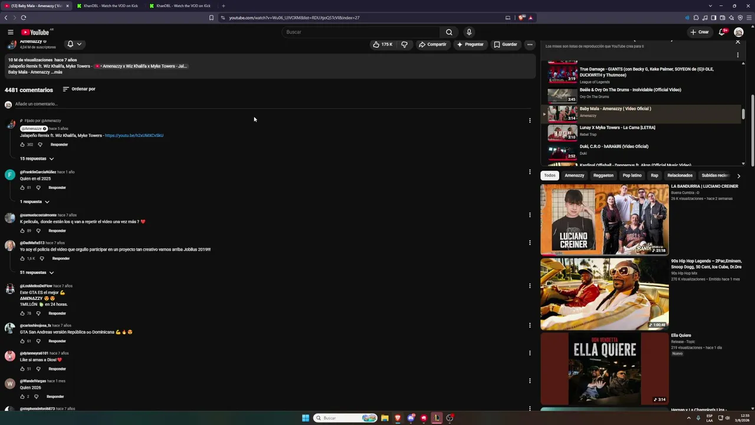Select the Relacionados filter chip
The width and height of the screenshot is (755, 425).
point(680,175)
